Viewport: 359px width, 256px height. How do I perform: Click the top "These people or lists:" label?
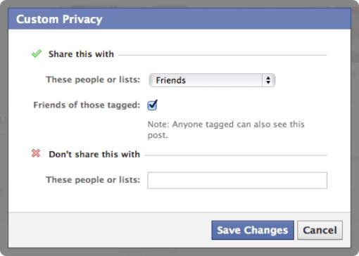tap(93, 79)
